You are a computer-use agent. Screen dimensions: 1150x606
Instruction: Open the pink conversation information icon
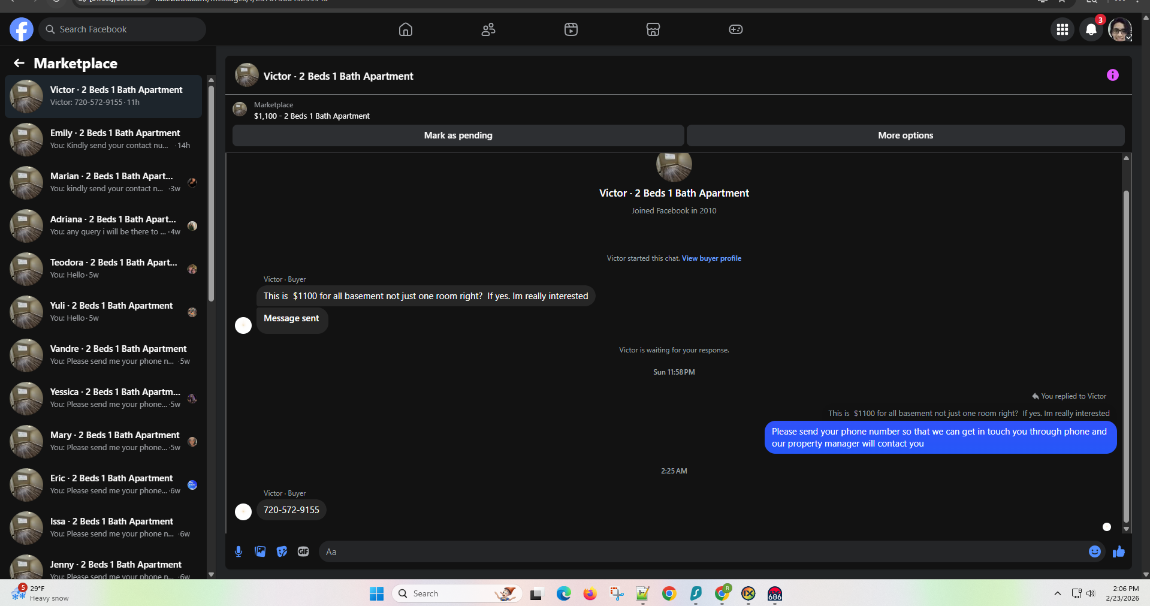click(1113, 75)
